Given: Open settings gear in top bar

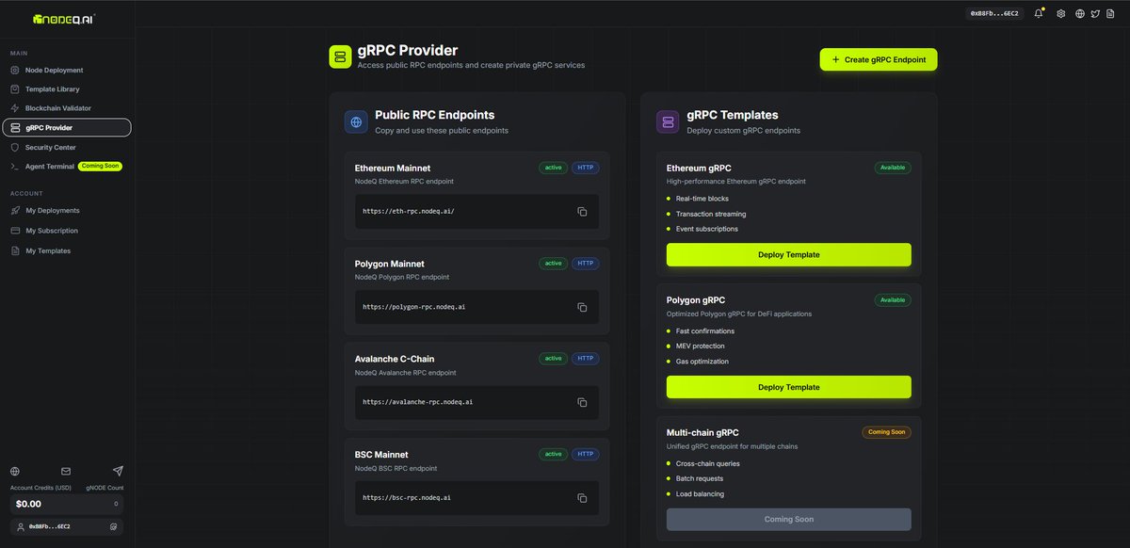Looking at the screenshot, I should 1061,14.
